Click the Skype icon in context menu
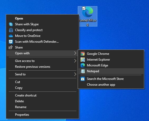Image resolution: width=149 pixels, height=121 pixels. point(11,24)
